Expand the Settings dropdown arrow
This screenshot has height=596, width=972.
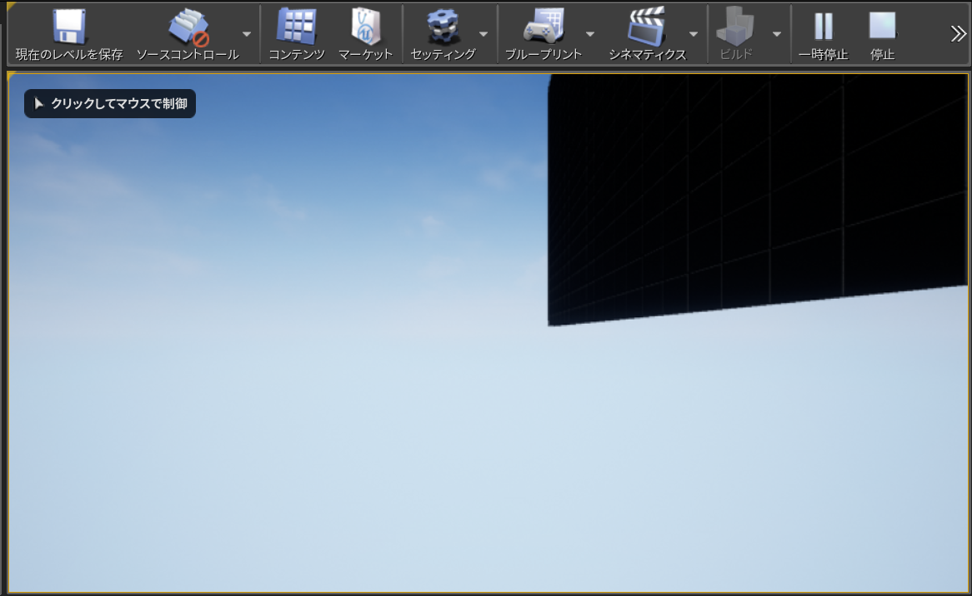483,34
